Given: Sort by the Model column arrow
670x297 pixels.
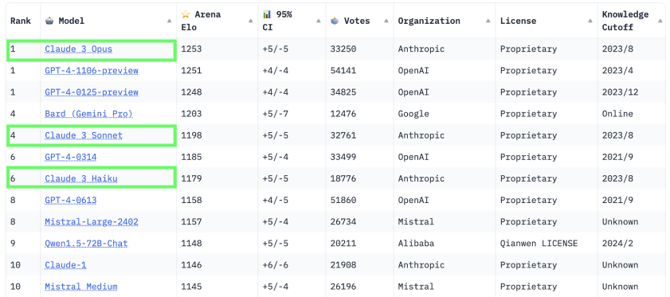Looking at the screenshot, I should click(x=170, y=21).
